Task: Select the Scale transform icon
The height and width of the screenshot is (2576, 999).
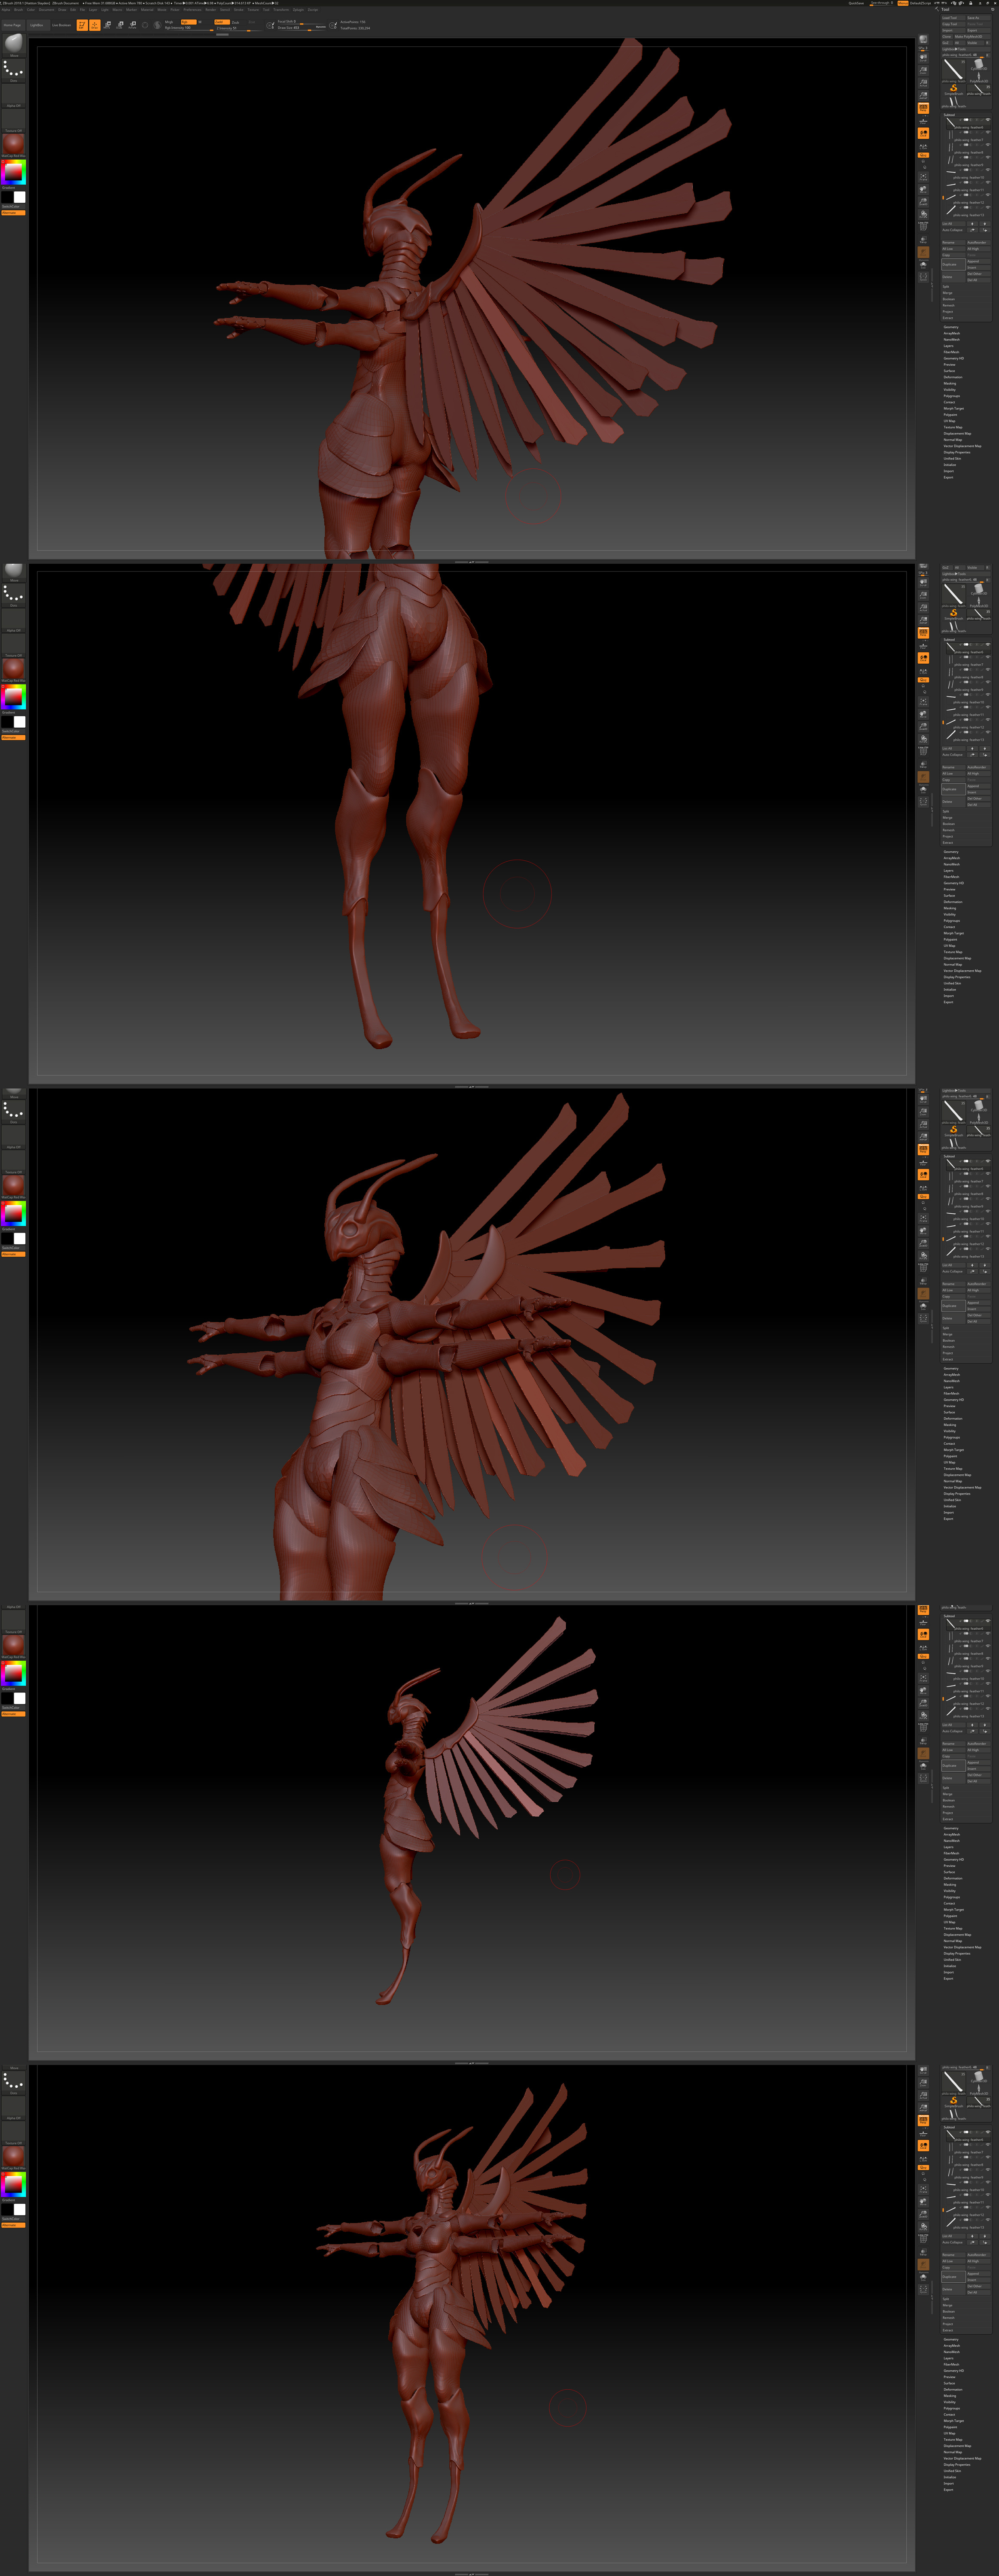Action: click(119, 25)
